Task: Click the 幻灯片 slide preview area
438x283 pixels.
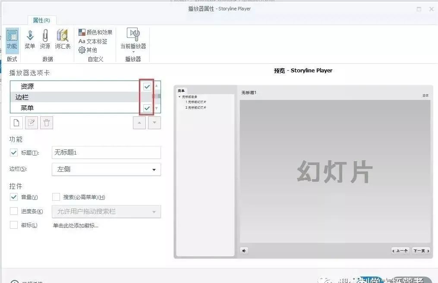Action: pyautogui.click(x=335, y=171)
